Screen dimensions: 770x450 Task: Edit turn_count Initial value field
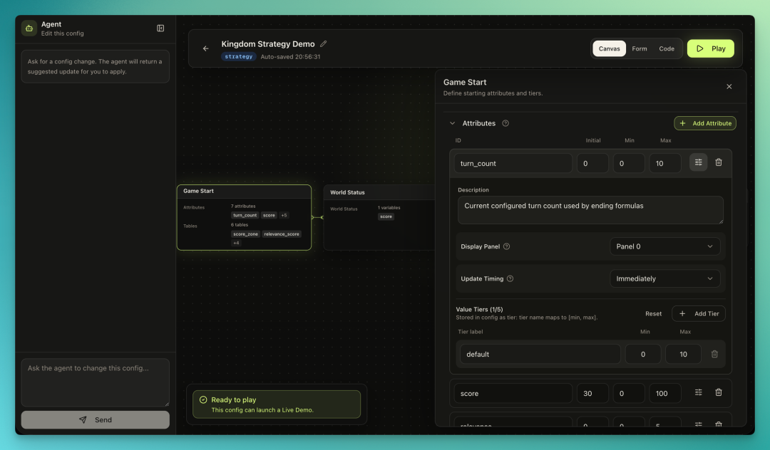click(592, 163)
